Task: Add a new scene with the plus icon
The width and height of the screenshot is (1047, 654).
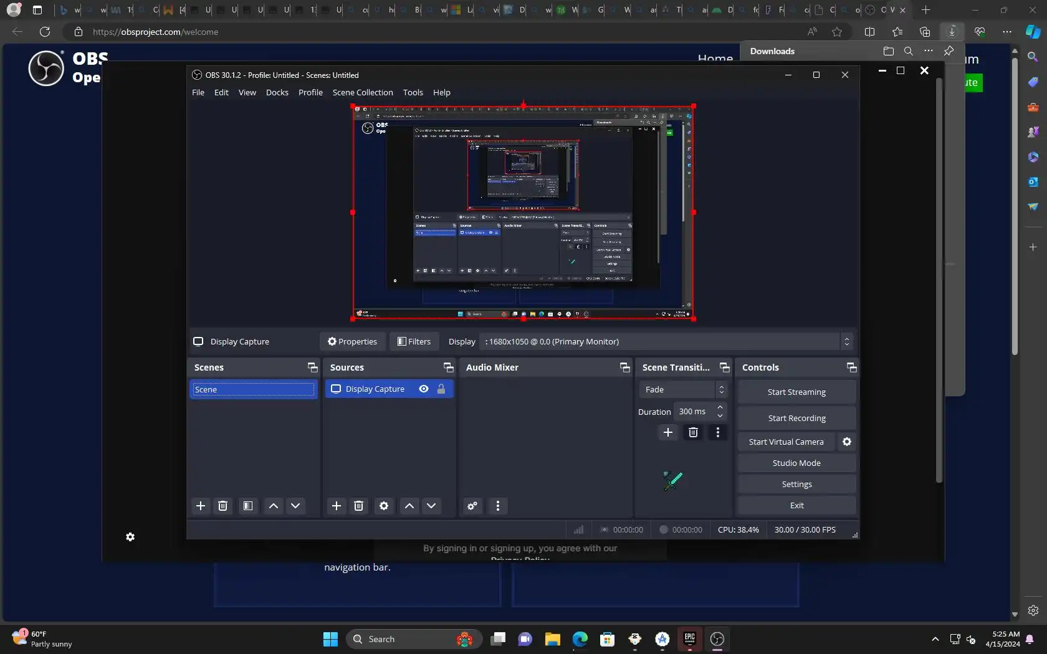Action: pos(201,506)
